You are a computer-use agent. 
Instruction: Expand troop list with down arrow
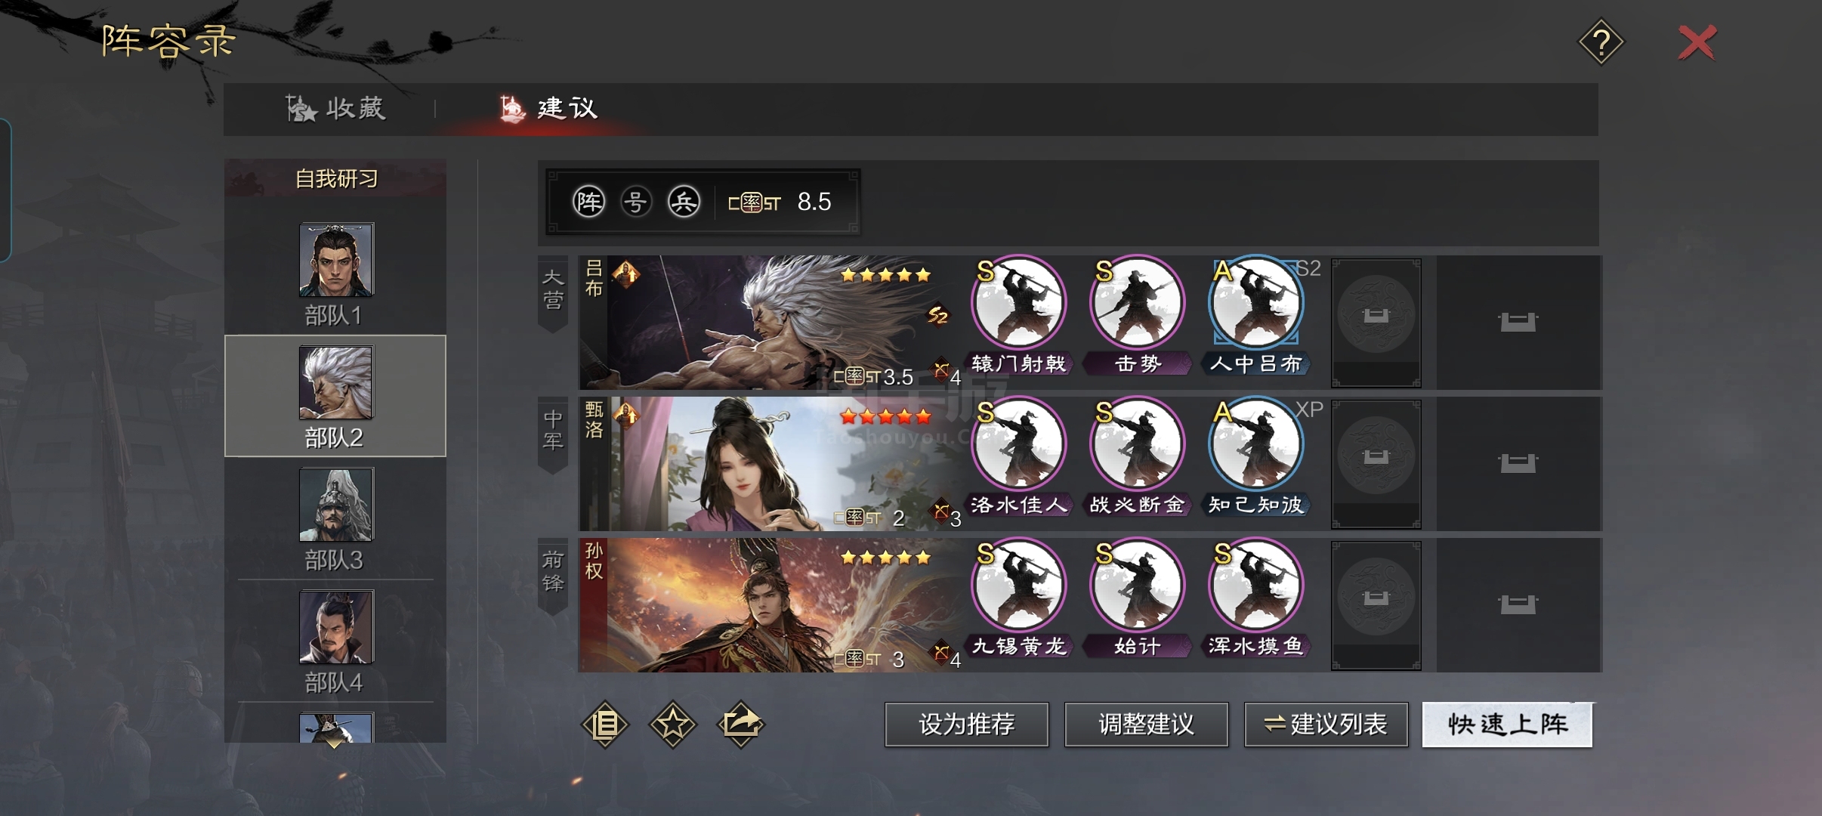tap(335, 743)
